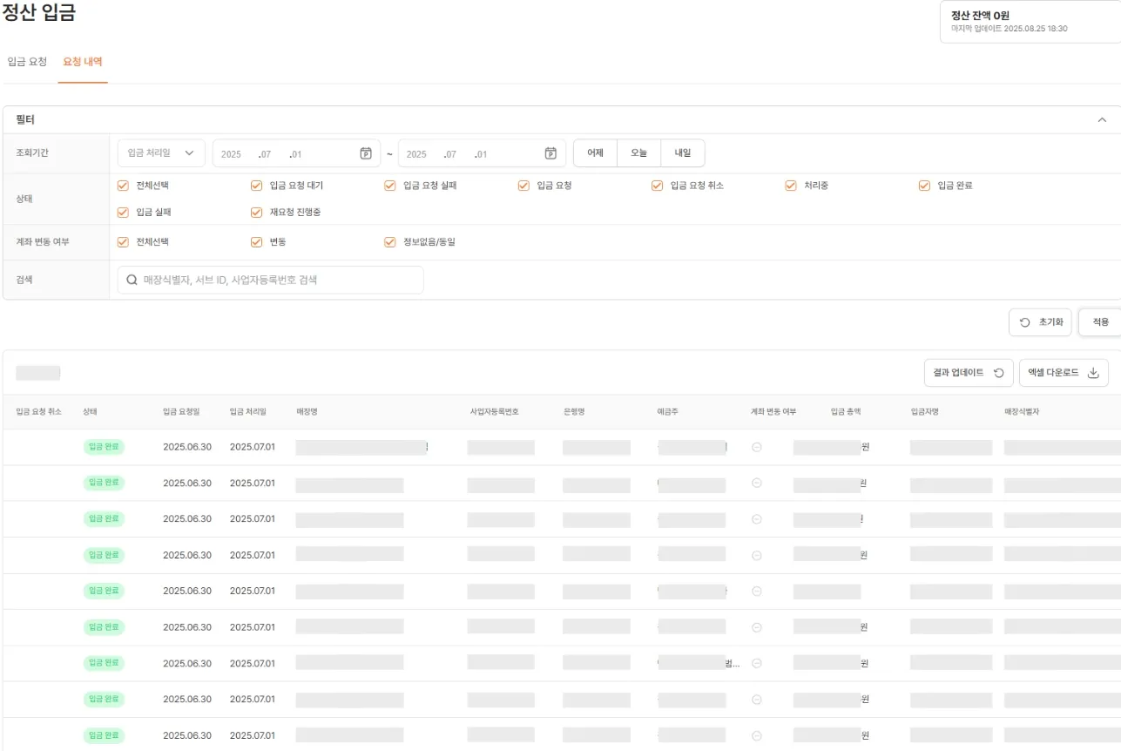Click the download icon in 엑셀 다운로드
The width and height of the screenshot is (1121, 751).
coord(1093,373)
